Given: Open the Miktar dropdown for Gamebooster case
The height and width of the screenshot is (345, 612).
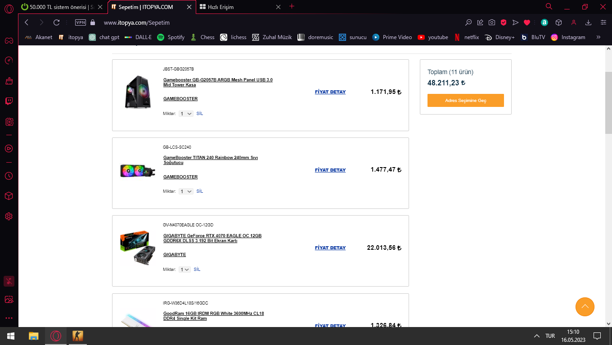Looking at the screenshot, I should click(186, 114).
